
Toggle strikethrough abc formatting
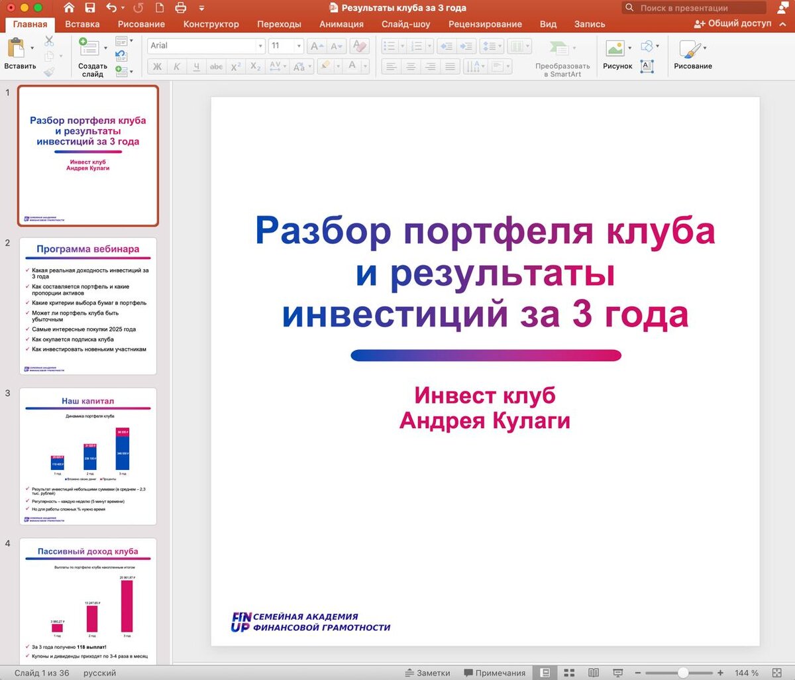pyautogui.click(x=216, y=66)
